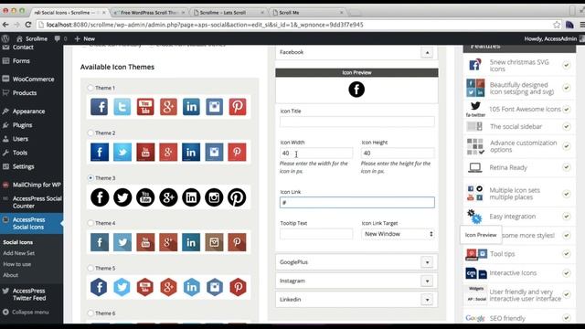This screenshot has width=585, height=329.
Task: Click Theme 1 Pinterest icon
Action: point(238,107)
